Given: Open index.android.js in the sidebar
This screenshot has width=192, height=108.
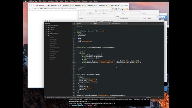Looking at the screenshot, I should pyautogui.click(x=54, y=51).
